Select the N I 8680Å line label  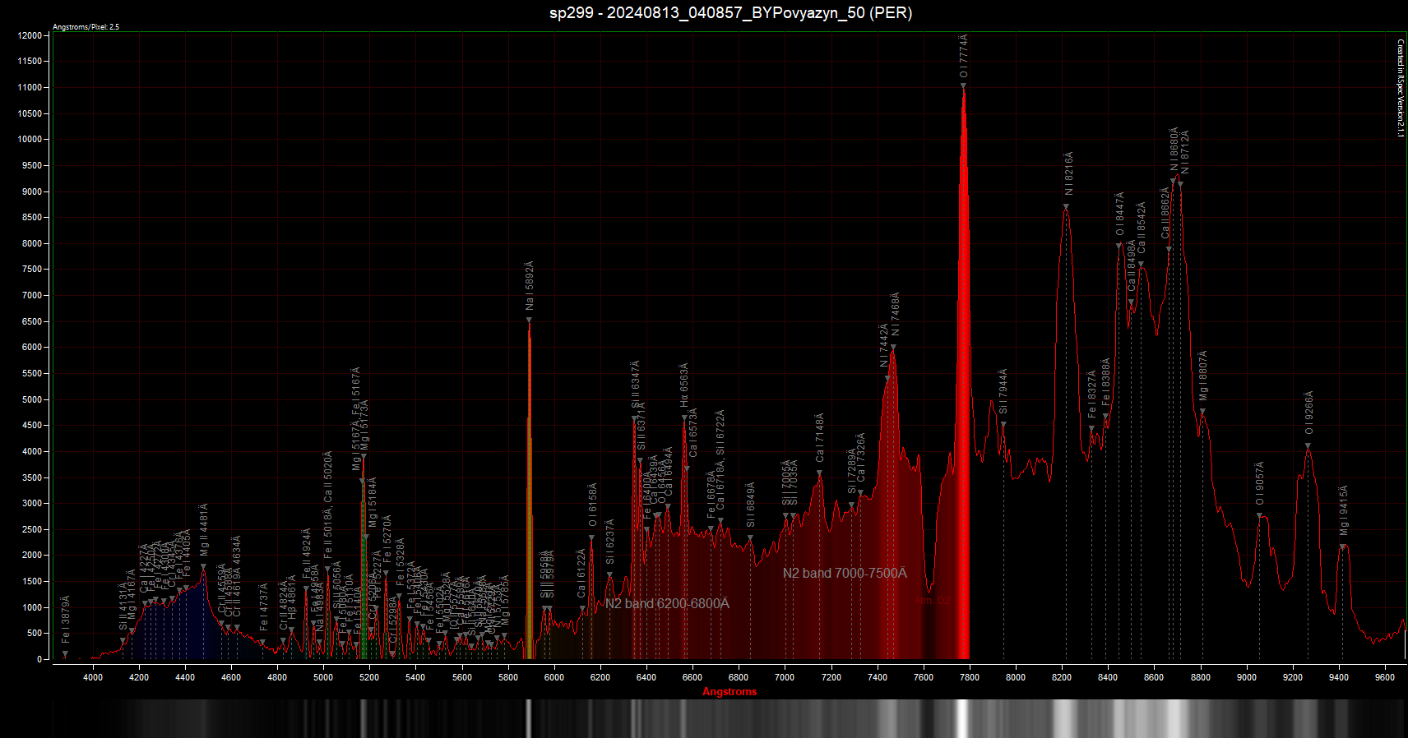[x=1174, y=149]
